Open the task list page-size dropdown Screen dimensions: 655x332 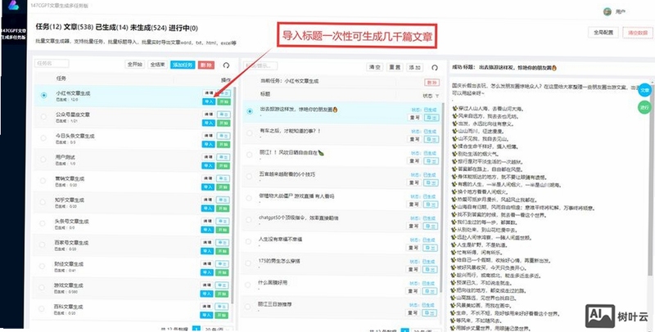216,329
